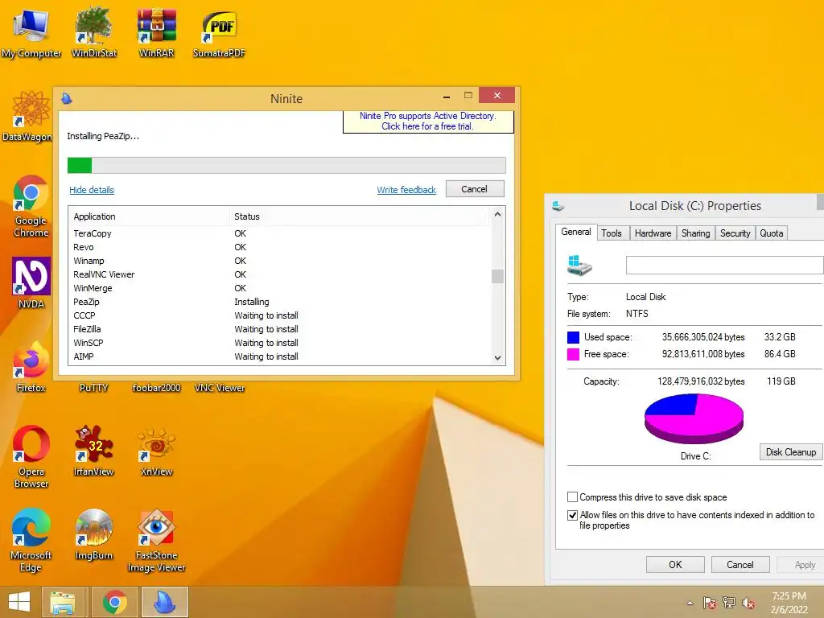Viewport: 824px width, 618px height.
Task: Click the Ninite window title icon
Action: click(x=67, y=98)
